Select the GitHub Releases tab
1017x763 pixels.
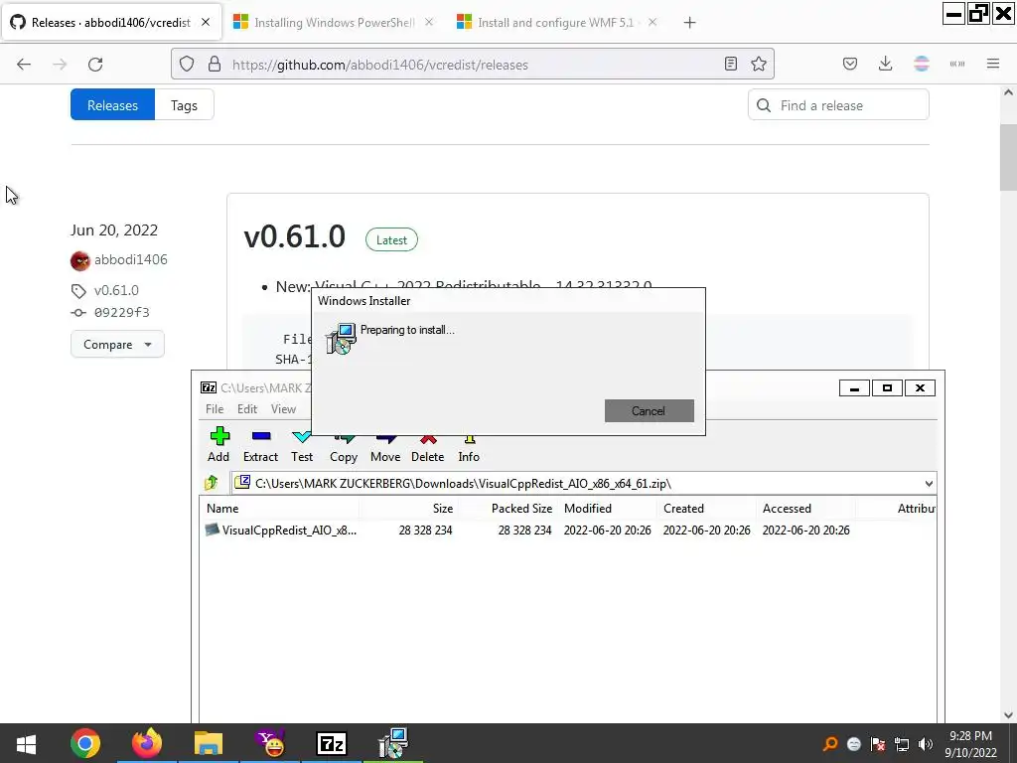click(x=112, y=105)
